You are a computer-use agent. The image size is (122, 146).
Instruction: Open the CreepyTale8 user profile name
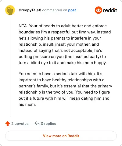click(30, 10)
